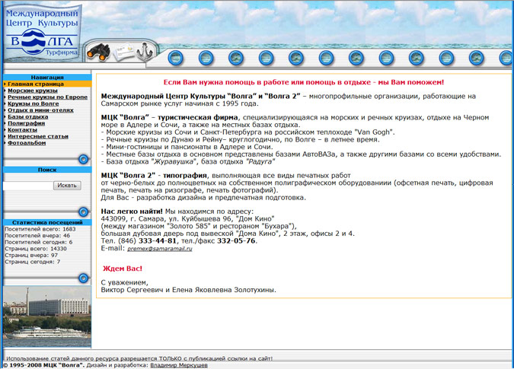Open Главная страница in navigation

(36, 84)
